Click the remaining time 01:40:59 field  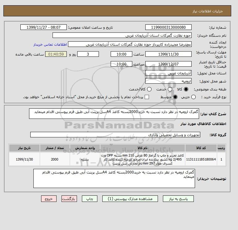[56, 54]
